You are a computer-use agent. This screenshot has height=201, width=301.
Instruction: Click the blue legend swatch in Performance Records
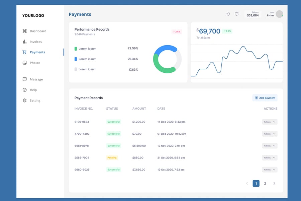coord(76,59)
